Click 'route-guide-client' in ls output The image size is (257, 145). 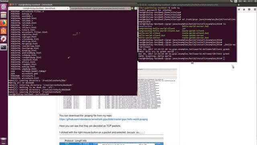pyautogui.click(x=193, y=31)
